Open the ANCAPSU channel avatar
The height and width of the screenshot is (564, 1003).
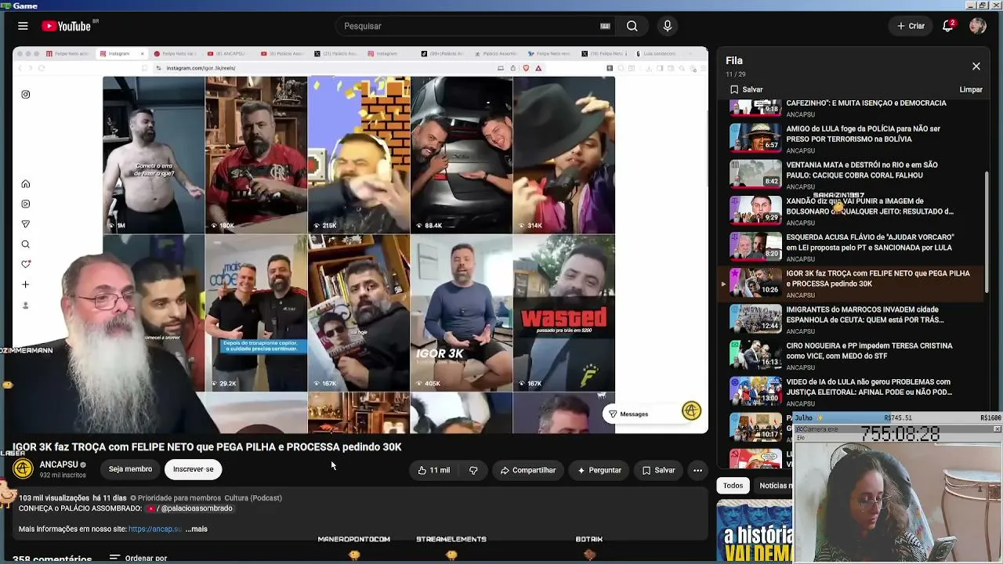pyautogui.click(x=24, y=469)
